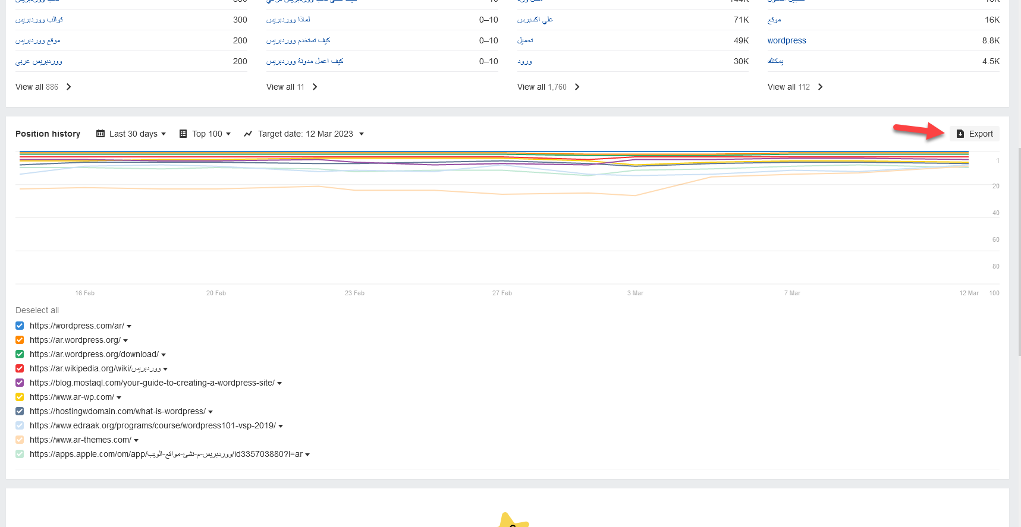
Task: Click chevron arrow next to View all 886
Action: pos(69,87)
